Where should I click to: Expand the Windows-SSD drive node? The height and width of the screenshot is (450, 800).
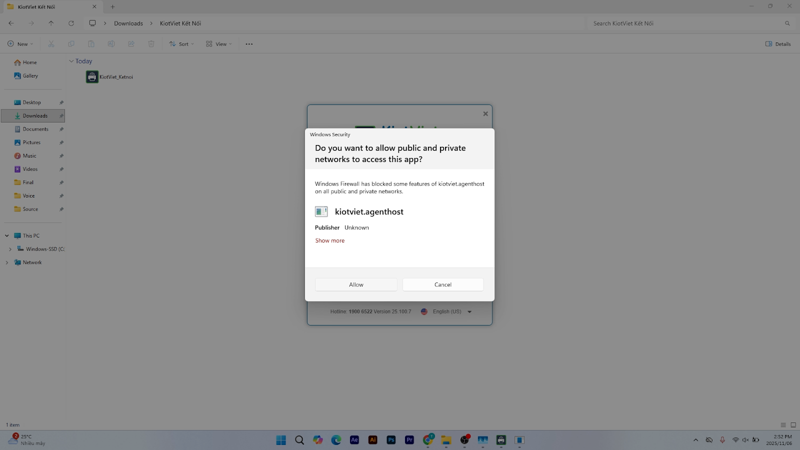pos(10,249)
